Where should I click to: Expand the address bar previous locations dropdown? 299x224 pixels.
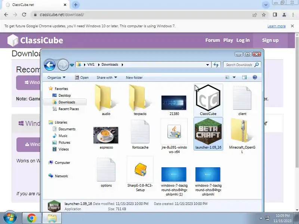click(x=207, y=65)
